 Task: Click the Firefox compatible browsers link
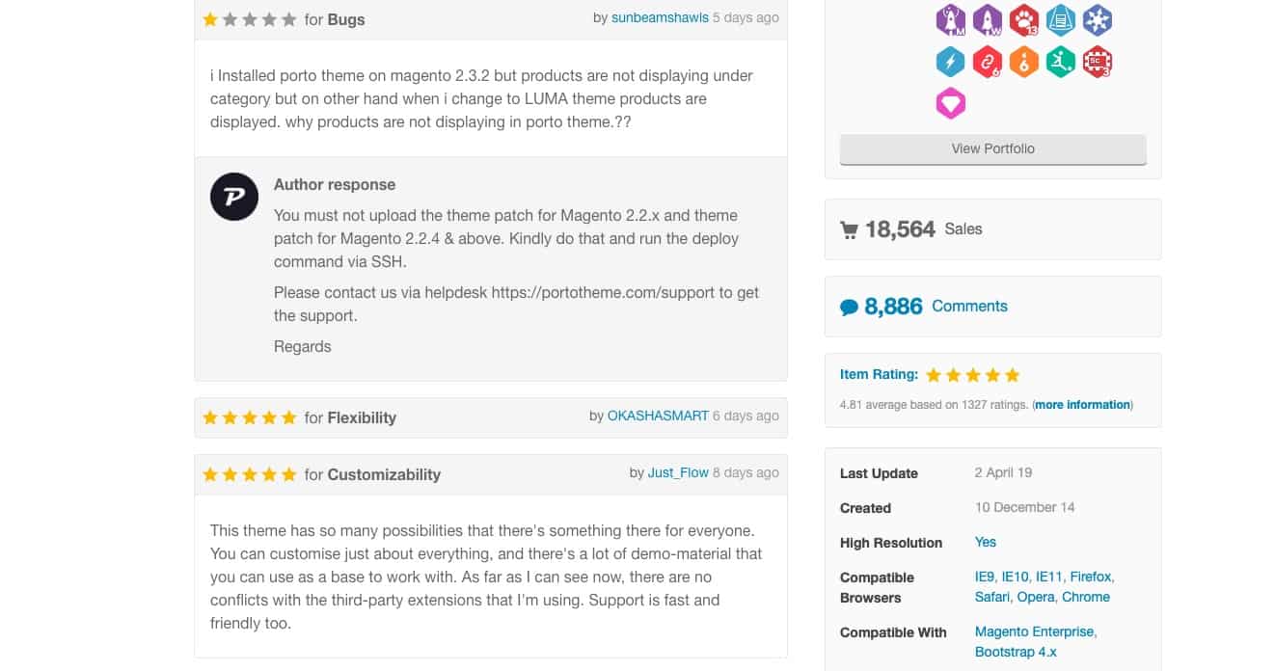point(1090,577)
